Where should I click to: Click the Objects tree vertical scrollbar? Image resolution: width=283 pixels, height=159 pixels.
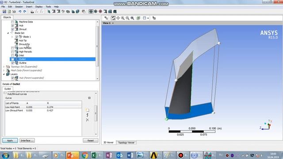coord(97,46)
